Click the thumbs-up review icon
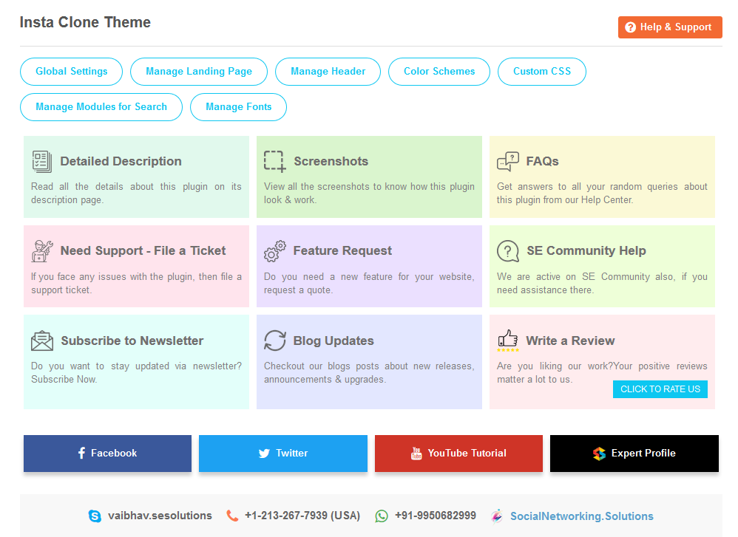Screen dimensions: 738x537 click(x=507, y=341)
